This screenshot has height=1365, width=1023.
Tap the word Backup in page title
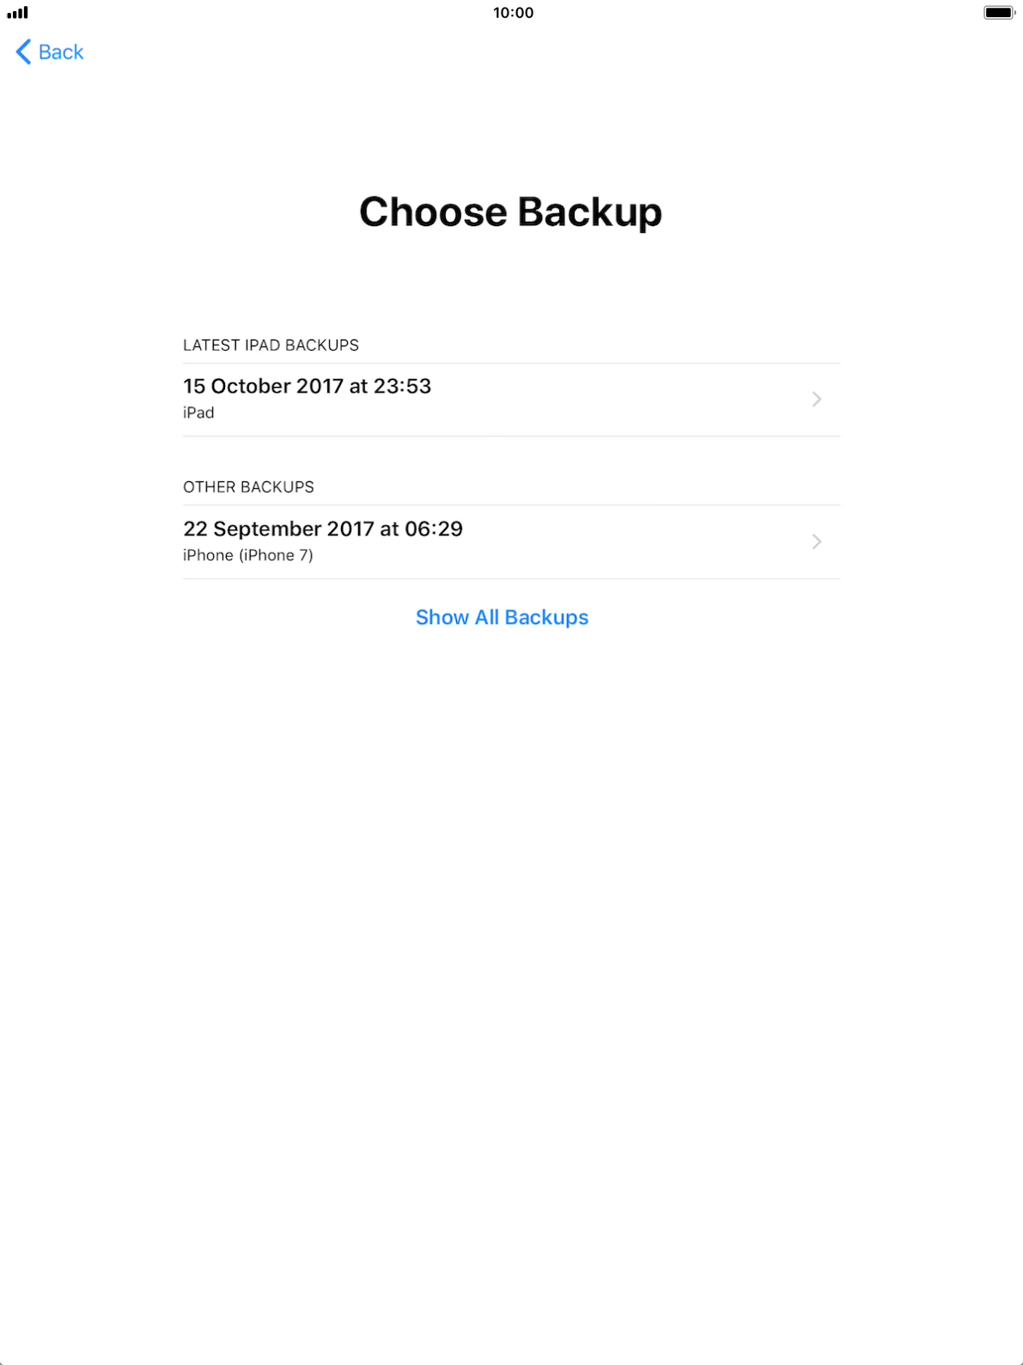click(x=589, y=212)
